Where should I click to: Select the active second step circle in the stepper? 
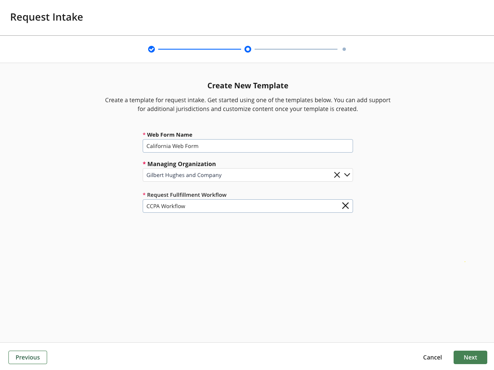tap(248, 49)
